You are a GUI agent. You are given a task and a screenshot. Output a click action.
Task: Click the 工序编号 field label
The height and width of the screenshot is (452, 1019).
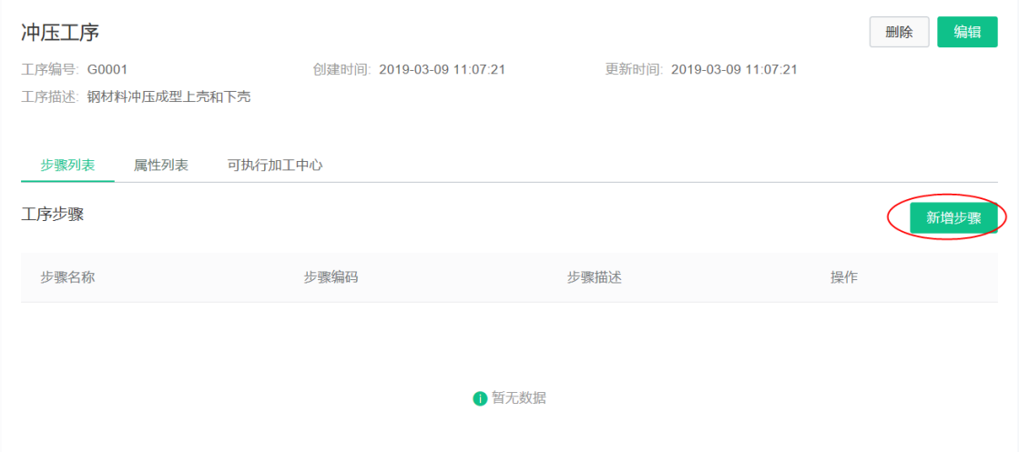pyautogui.click(x=50, y=69)
